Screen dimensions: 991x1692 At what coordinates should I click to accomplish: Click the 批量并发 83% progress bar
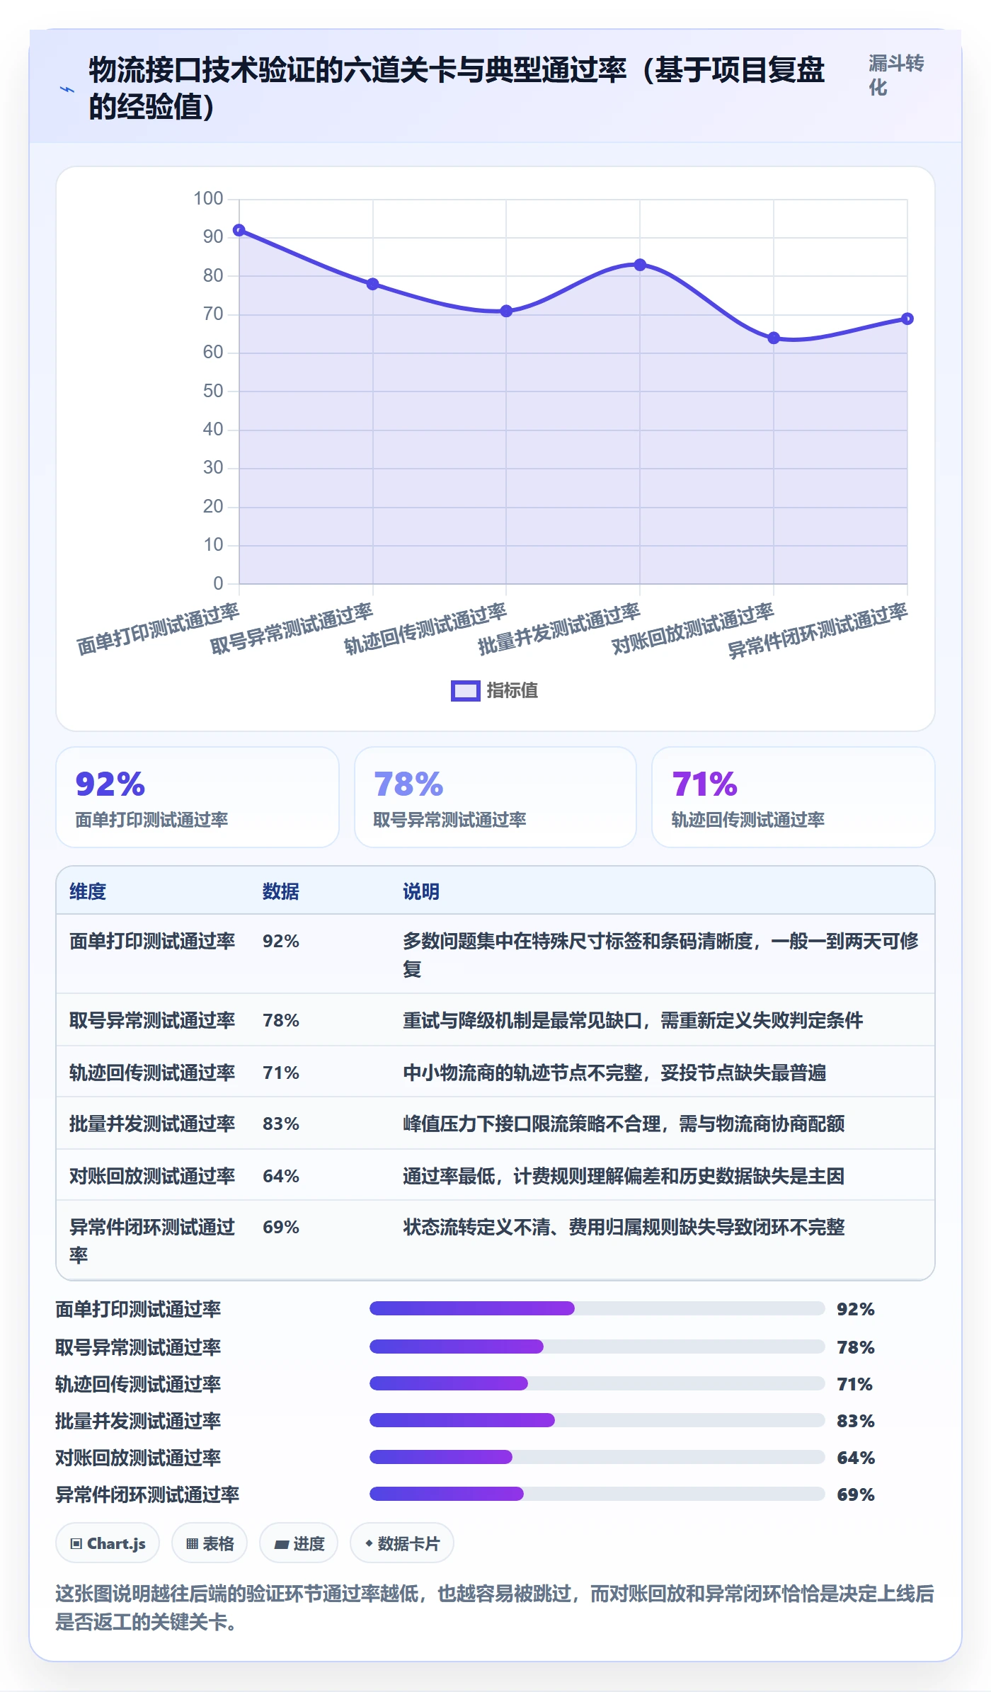click(x=597, y=1419)
